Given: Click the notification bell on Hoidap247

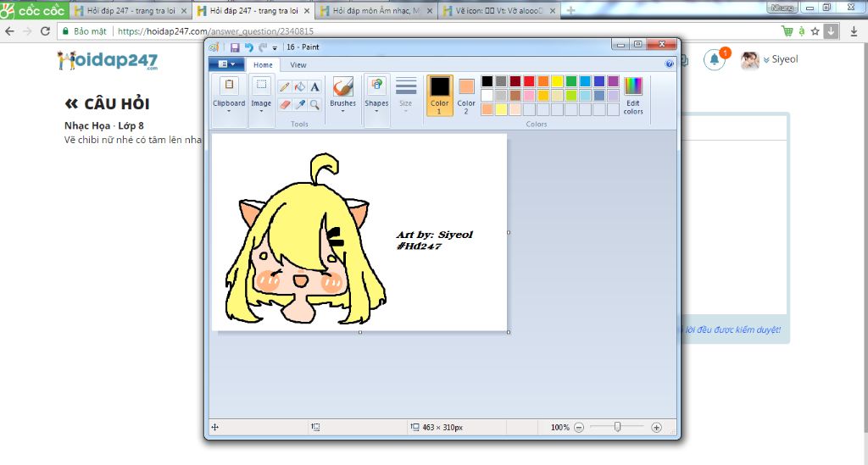Looking at the screenshot, I should point(714,60).
